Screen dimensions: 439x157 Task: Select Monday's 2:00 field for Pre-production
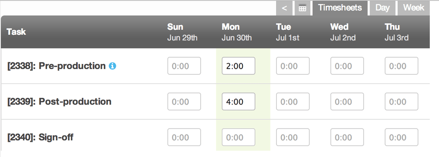tap(238, 66)
